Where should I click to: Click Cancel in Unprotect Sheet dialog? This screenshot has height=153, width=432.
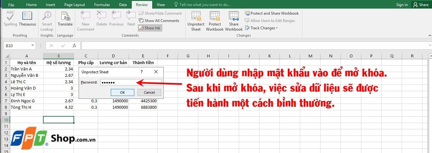[x=149, y=92]
